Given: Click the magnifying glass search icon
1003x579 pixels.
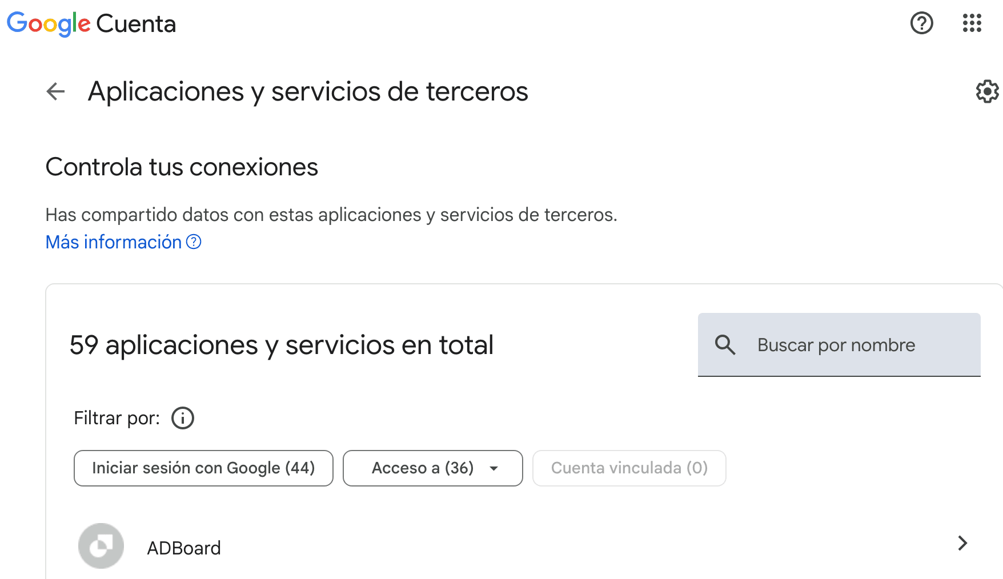Looking at the screenshot, I should point(725,345).
